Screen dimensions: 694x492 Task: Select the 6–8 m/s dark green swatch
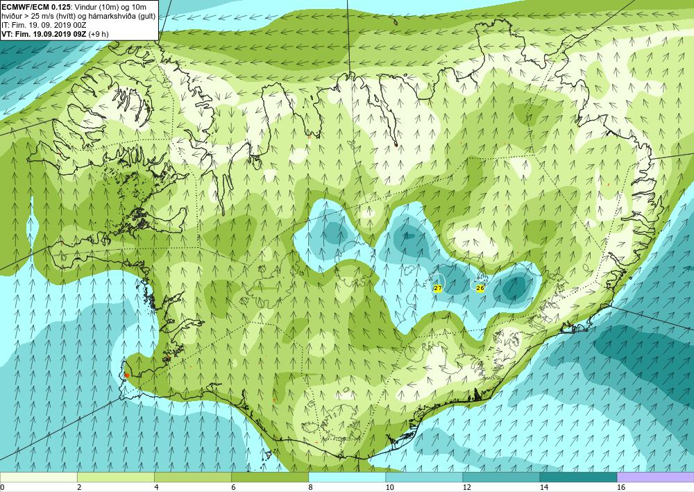(269, 477)
